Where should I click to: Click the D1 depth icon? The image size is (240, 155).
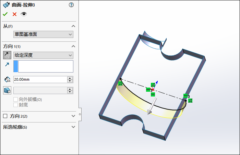click(x=7, y=80)
